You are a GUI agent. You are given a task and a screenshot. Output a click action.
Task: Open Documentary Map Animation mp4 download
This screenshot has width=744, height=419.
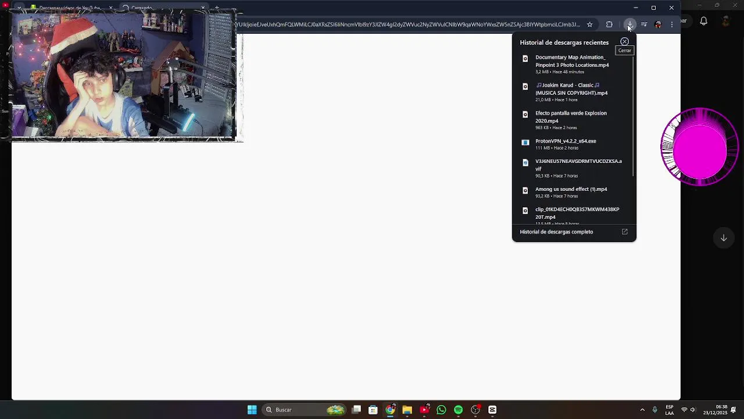click(572, 64)
